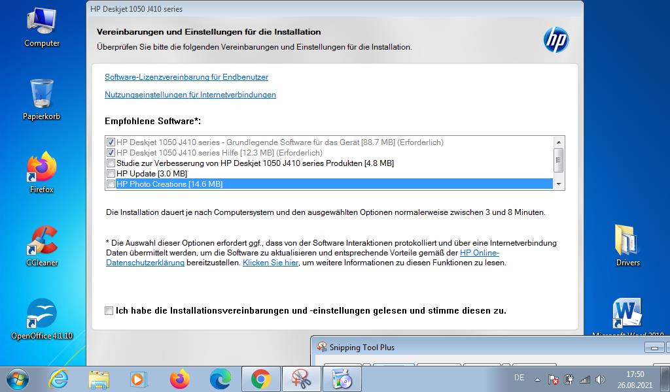Open the volume speaker tray icon
Image resolution: width=670 pixels, height=392 pixels.
coord(601,379)
